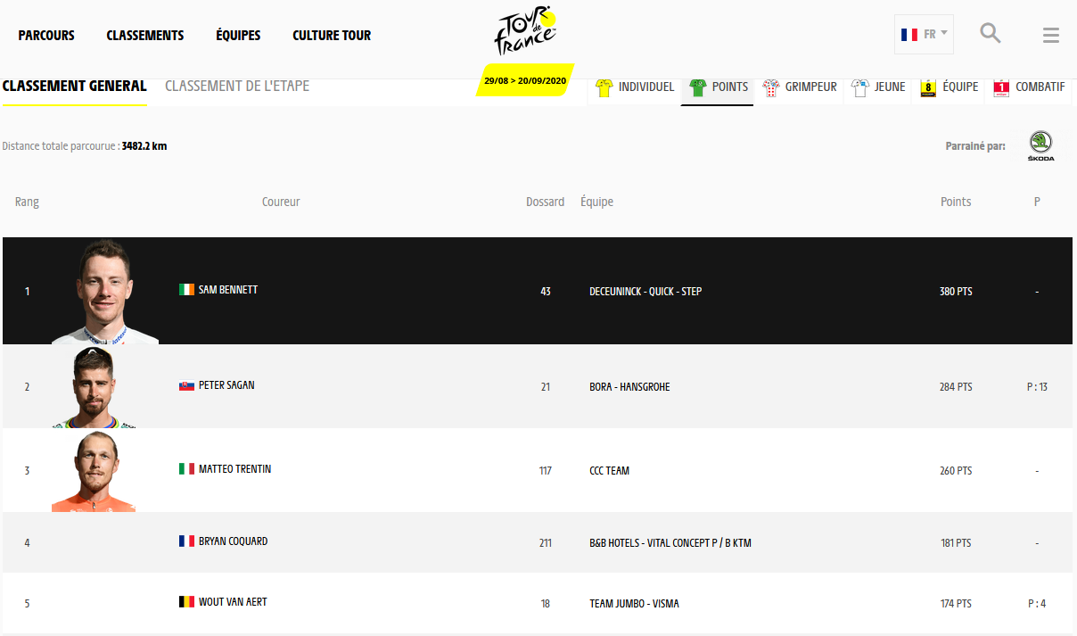This screenshot has height=636, width=1077.
Task: Open the Parcours menu
Action: point(46,36)
